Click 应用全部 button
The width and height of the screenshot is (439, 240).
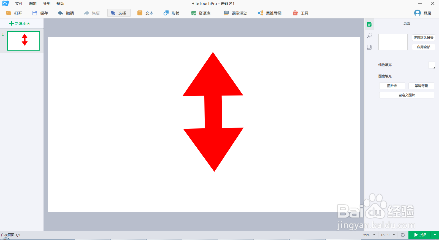coord(424,47)
